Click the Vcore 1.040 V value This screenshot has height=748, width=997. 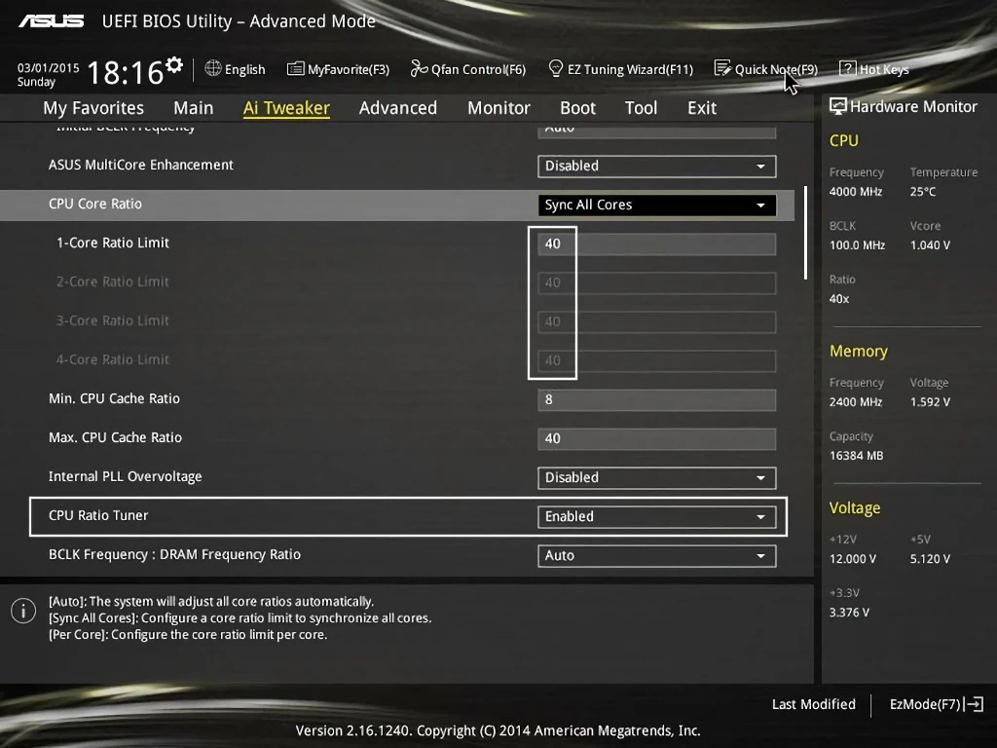(930, 244)
